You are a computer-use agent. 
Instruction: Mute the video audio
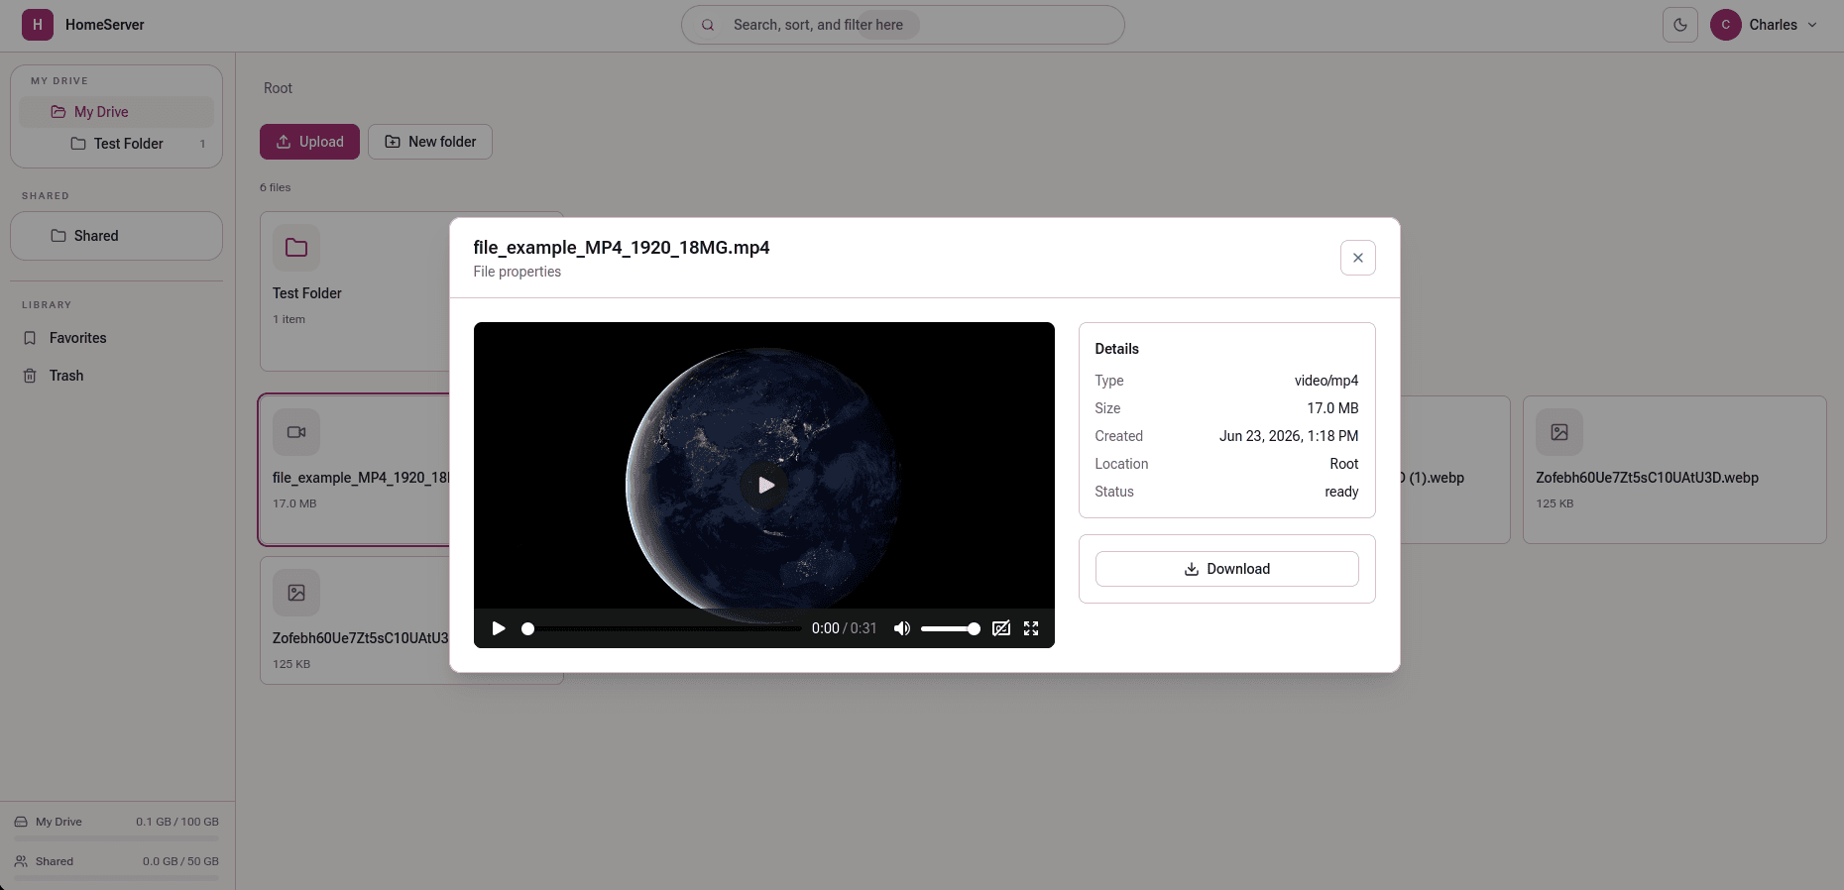pyautogui.click(x=902, y=628)
